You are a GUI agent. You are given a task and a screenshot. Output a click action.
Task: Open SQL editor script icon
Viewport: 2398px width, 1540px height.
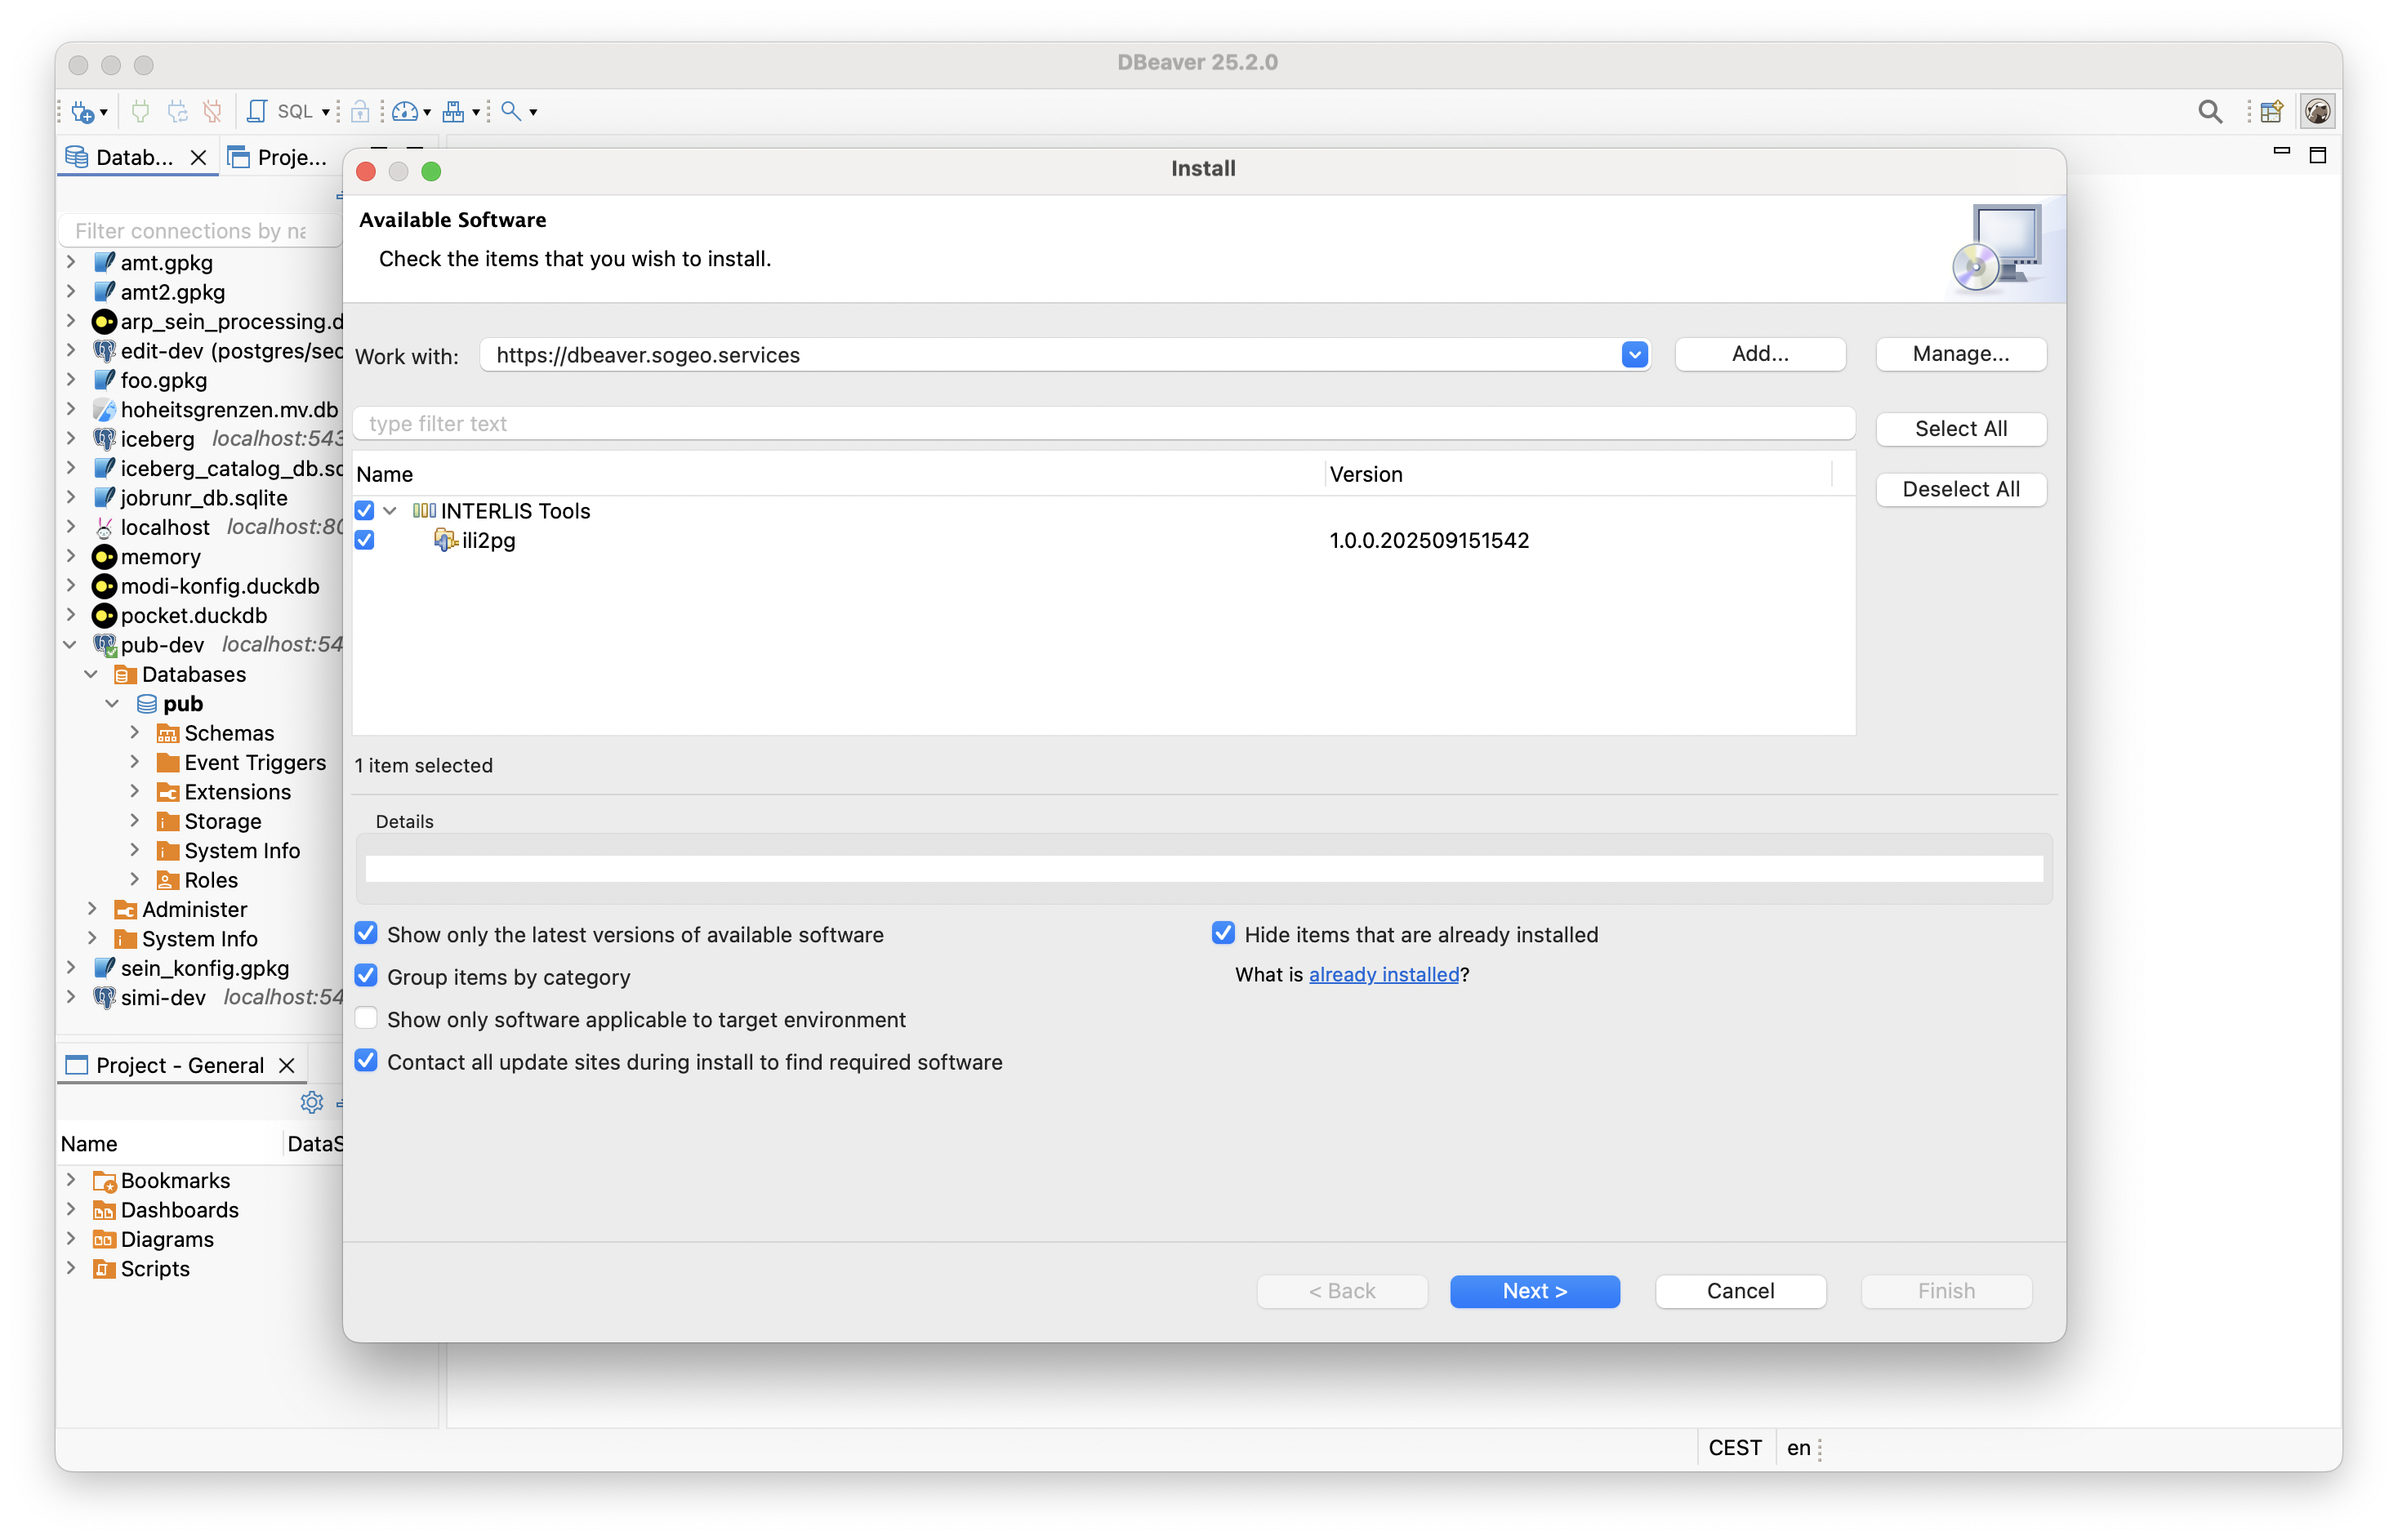point(257,112)
